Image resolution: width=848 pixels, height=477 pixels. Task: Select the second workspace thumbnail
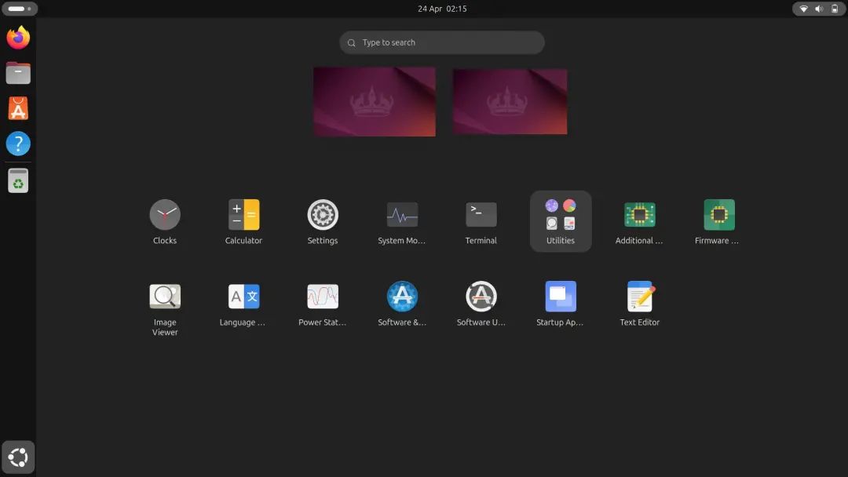pyautogui.click(x=509, y=101)
